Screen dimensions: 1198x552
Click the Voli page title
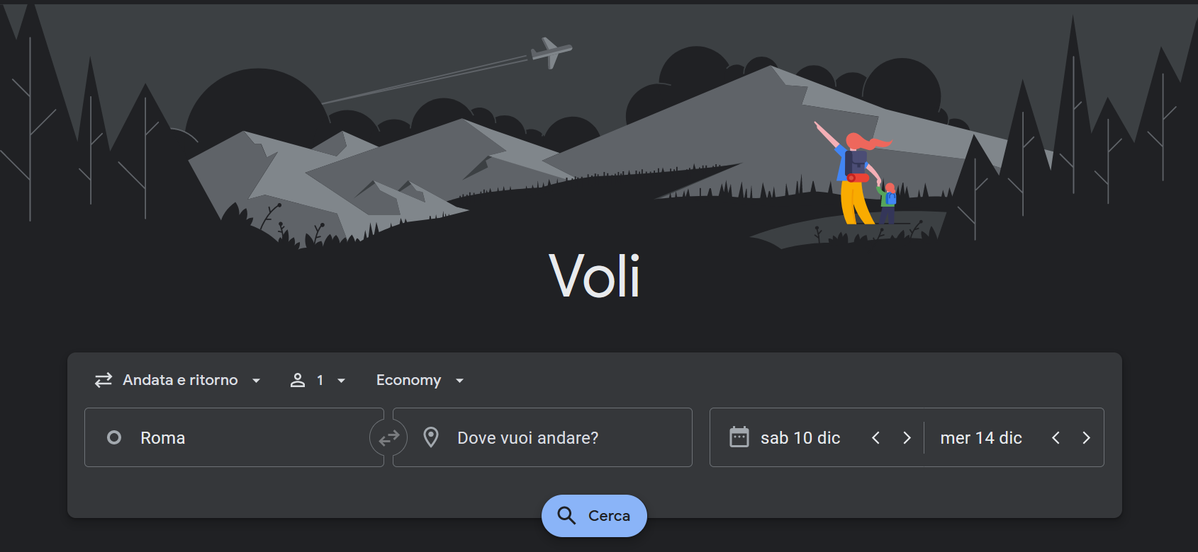595,276
